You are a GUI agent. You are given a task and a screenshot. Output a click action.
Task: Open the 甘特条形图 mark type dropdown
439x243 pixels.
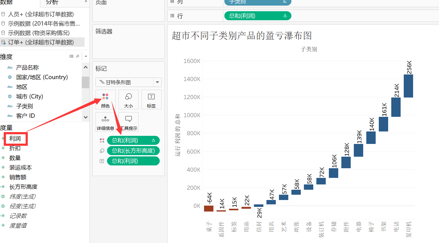(158, 82)
